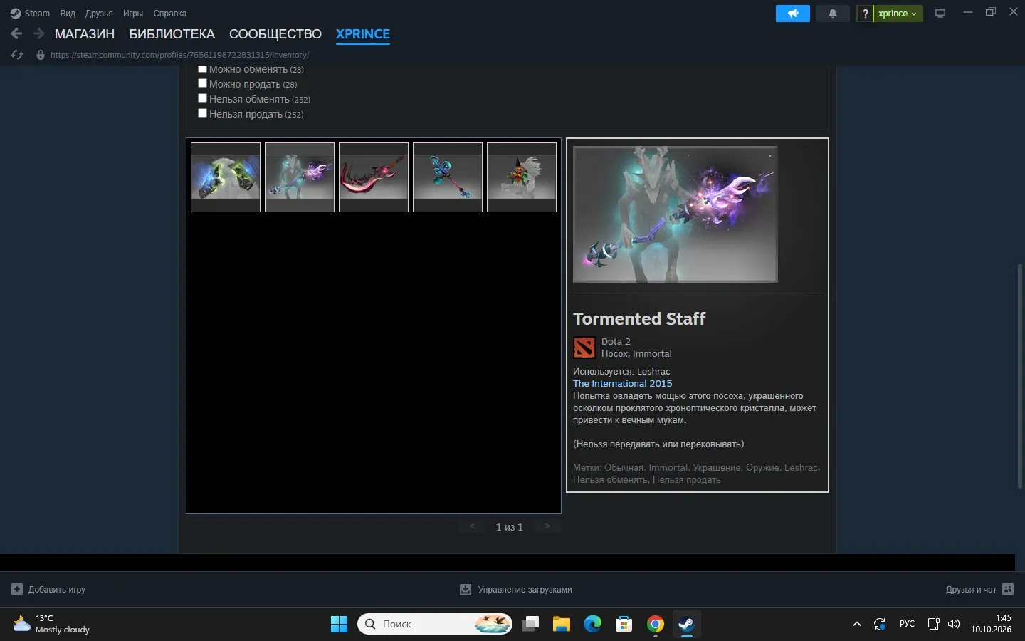Screen dimensions: 1025x641
Task: Select the red scythe item thumbnail
Action: point(374,177)
